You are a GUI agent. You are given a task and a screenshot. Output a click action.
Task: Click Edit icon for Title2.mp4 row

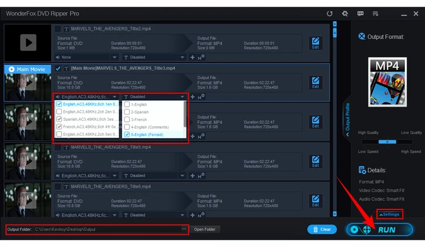tap(316, 43)
